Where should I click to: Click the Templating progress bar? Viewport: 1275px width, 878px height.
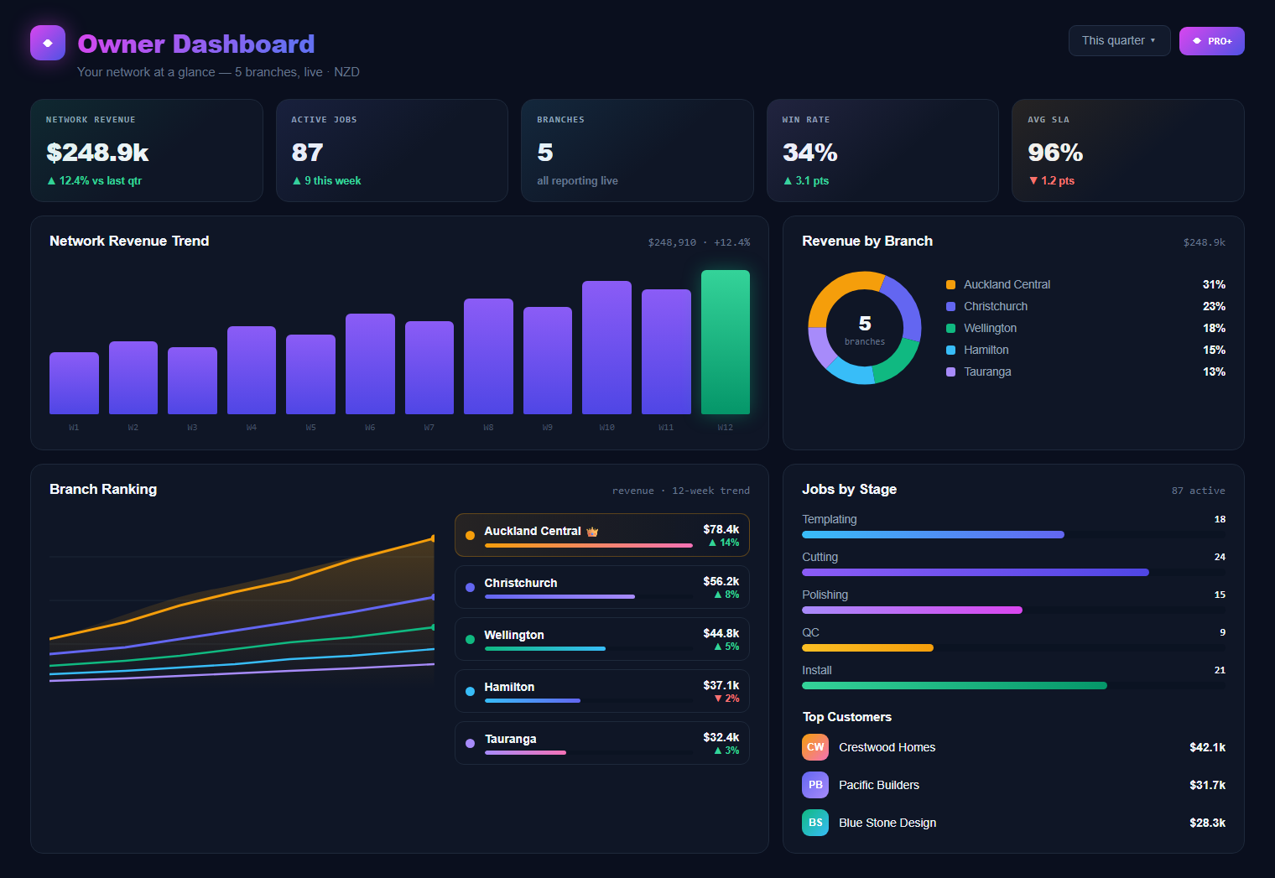(x=1013, y=534)
